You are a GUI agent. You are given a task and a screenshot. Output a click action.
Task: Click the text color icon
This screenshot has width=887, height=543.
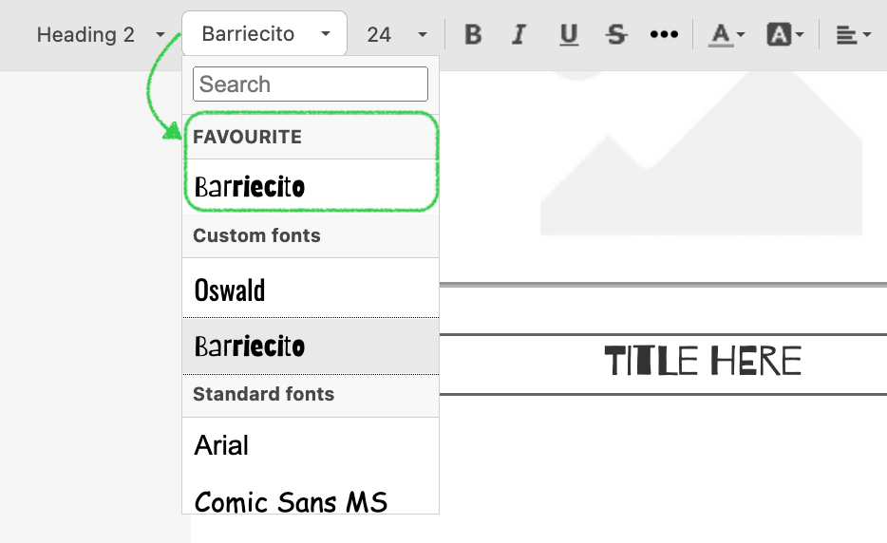pyautogui.click(x=721, y=35)
